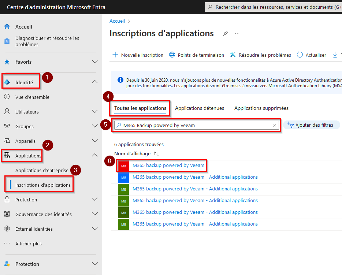The width and height of the screenshot is (342, 275).
Task: Expand the Groupes chevron
Action: tap(95, 126)
